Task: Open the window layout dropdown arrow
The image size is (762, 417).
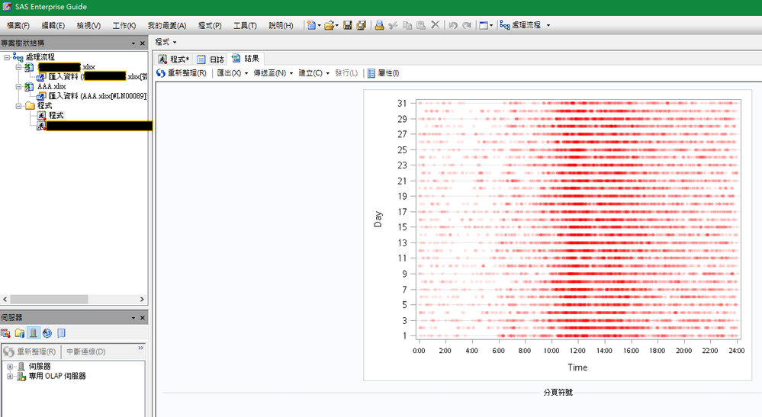Action: [x=491, y=25]
